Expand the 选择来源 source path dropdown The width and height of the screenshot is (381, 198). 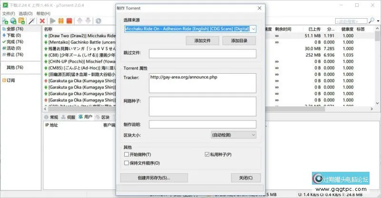pos(253,29)
